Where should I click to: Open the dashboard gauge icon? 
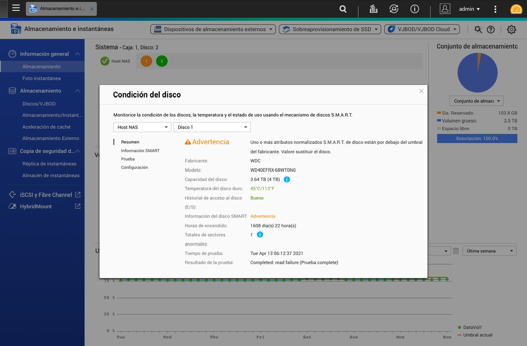tap(516, 9)
